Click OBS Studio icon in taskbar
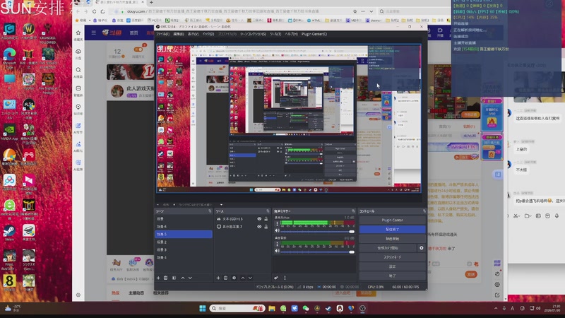The image size is (565, 318). click(362, 309)
